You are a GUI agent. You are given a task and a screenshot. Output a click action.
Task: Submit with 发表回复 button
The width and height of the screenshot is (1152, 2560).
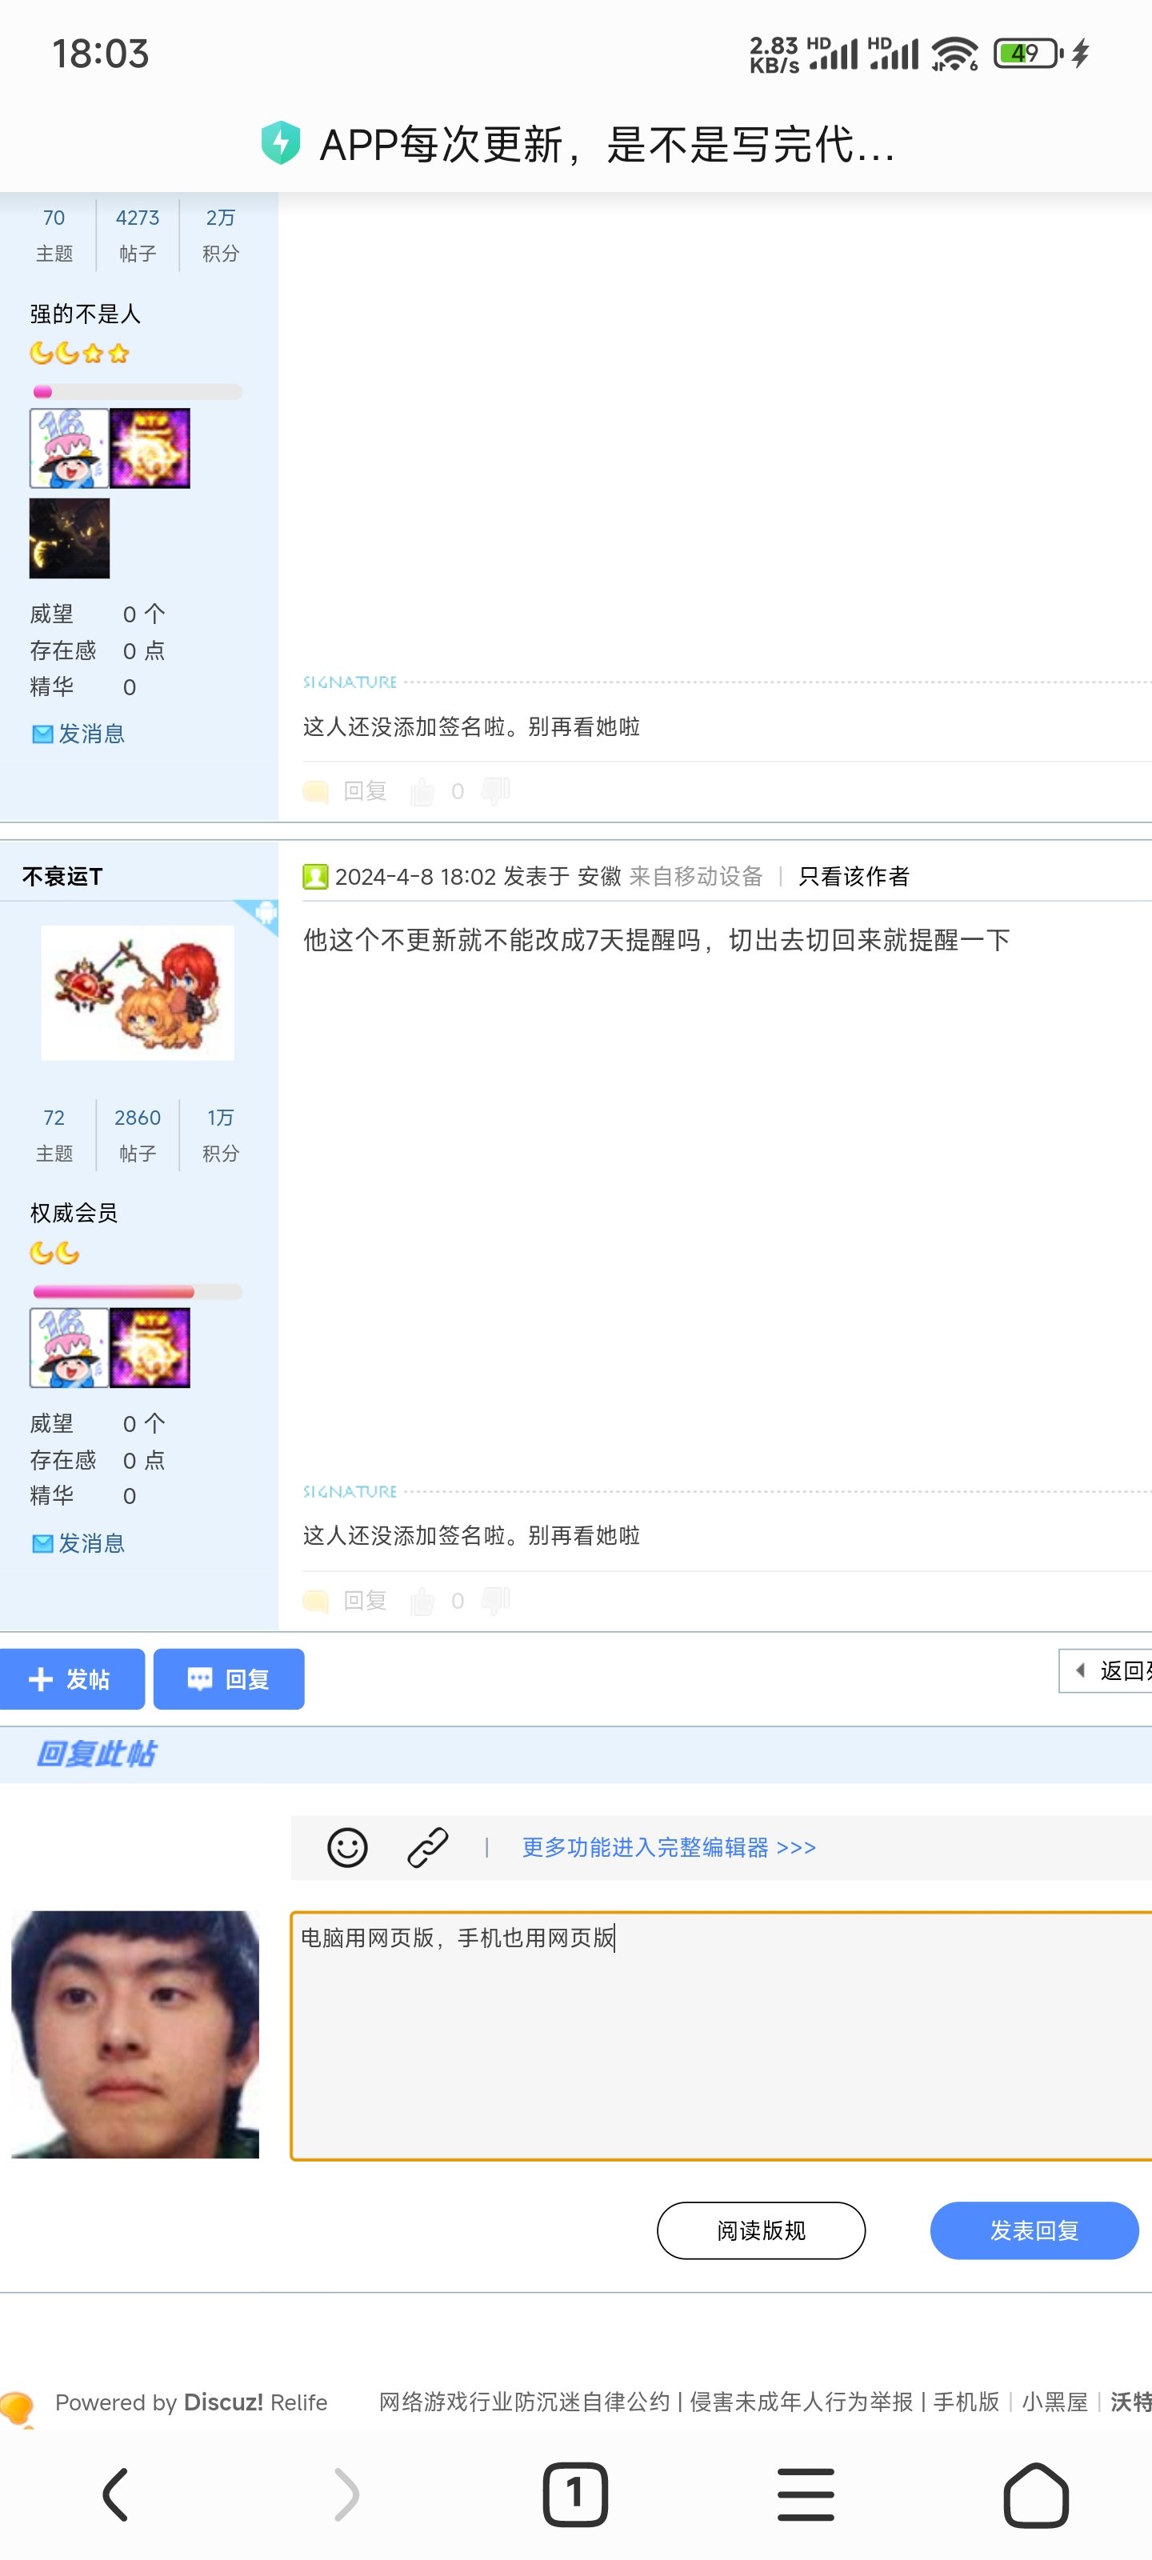pos(1034,2231)
